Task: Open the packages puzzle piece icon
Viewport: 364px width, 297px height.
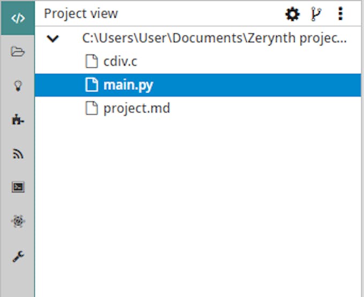Action: 18,120
